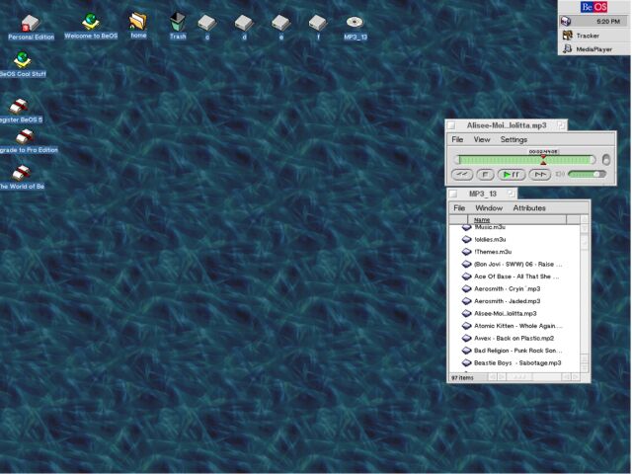
Task: Select Bad Religion - Punk Rock Son file name
Action: tap(517, 351)
